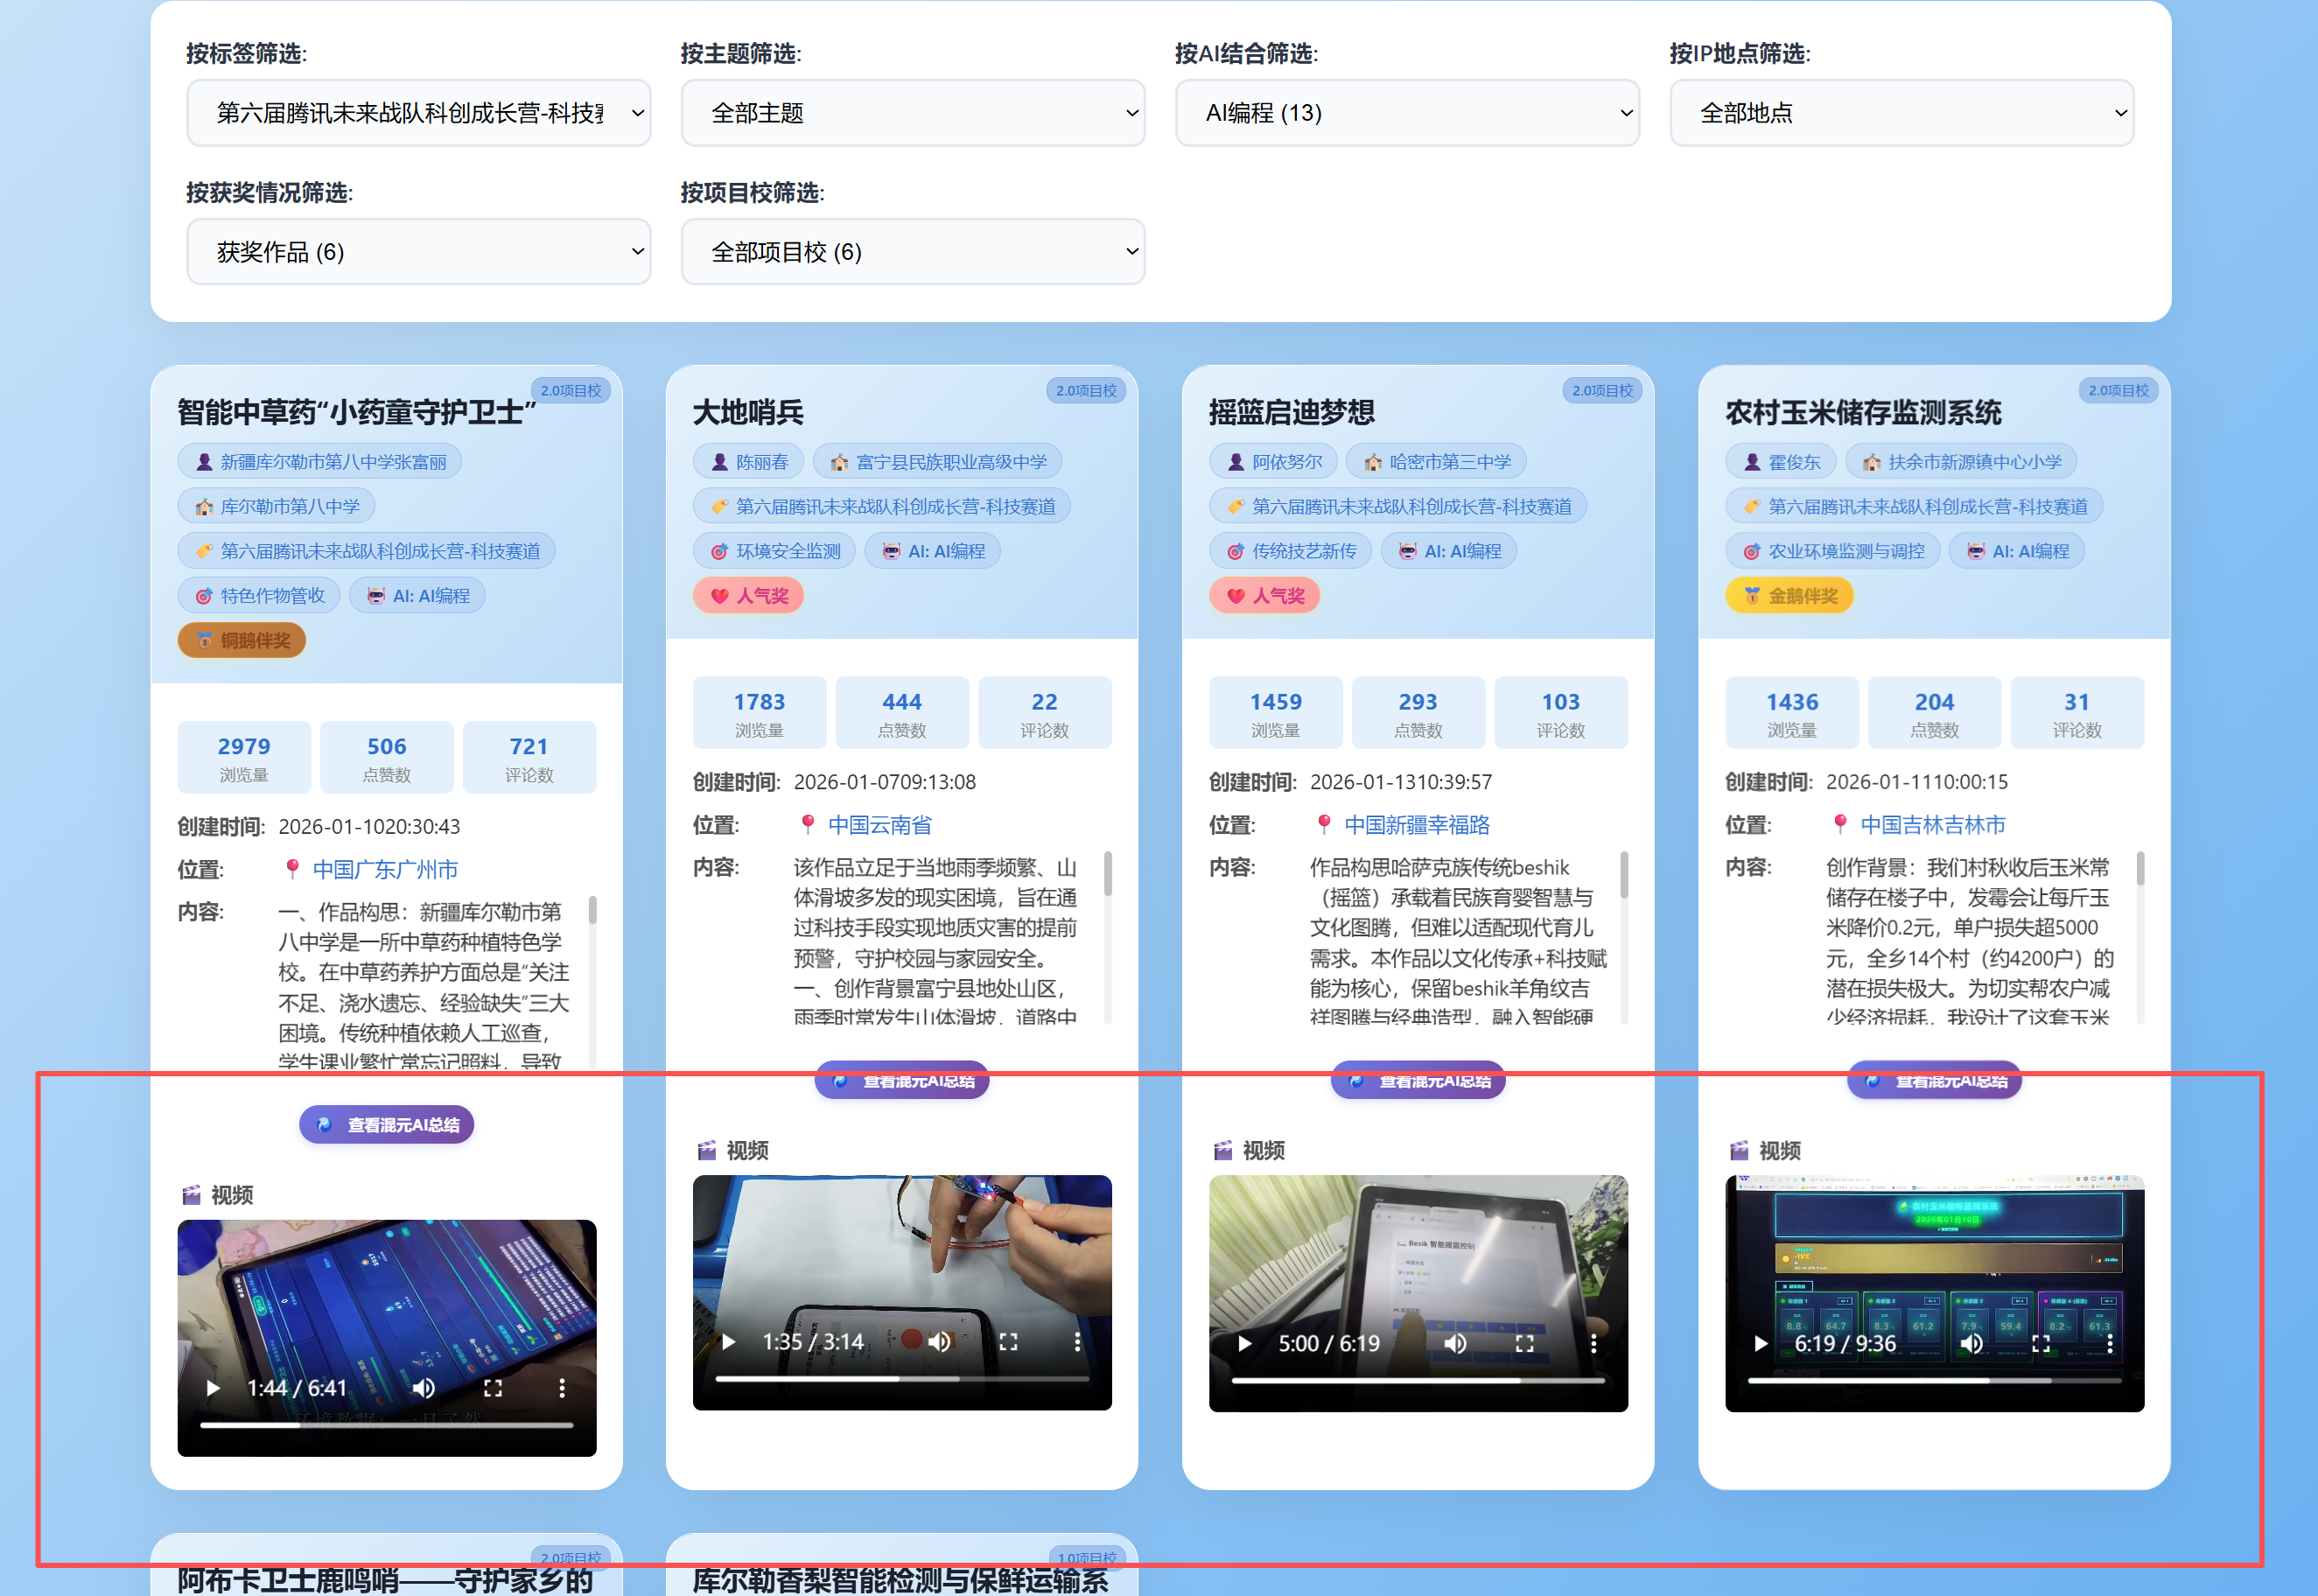Open the 获奖作品 (6) award filter
2318x1596 pixels.
418,252
